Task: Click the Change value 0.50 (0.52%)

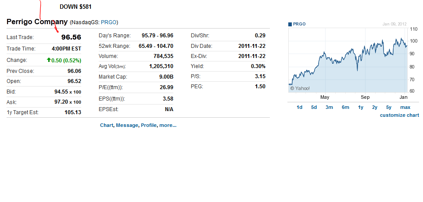Action: point(66,61)
